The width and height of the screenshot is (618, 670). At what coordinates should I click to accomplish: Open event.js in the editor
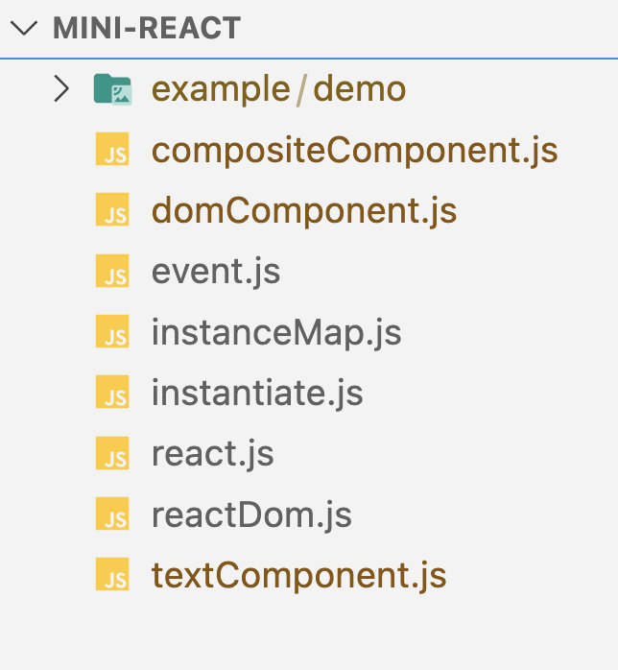pos(216,273)
